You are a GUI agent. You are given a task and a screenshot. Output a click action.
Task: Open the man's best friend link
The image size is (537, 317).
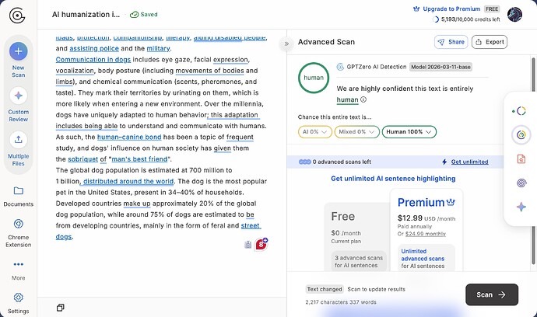point(140,159)
